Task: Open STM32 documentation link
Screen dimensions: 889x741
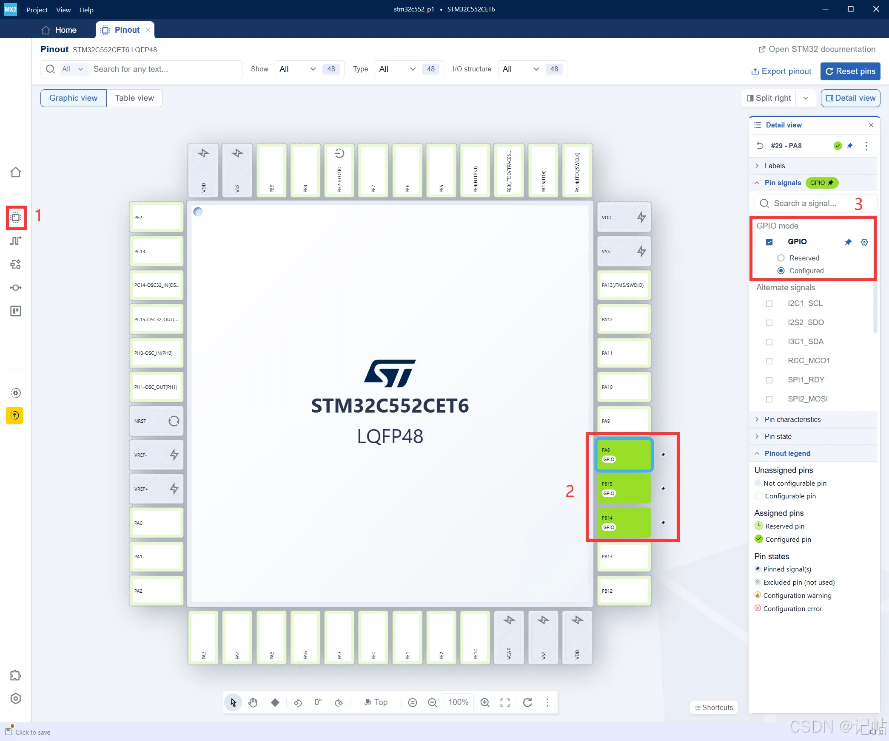Action: click(x=817, y=49)
